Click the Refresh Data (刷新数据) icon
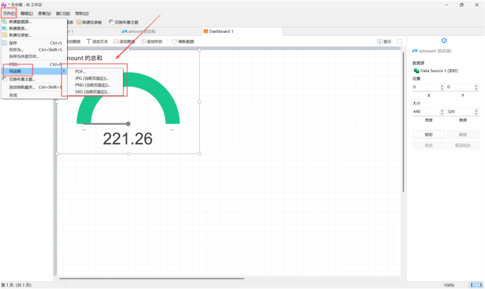 174,41
